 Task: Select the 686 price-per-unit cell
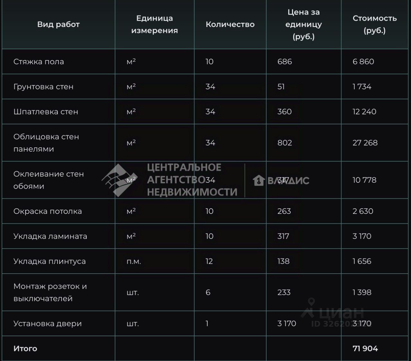coord(284,62)
